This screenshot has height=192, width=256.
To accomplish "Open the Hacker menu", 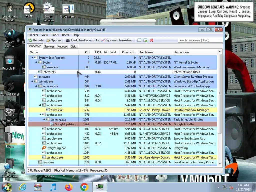I will [x=33, y=35].
